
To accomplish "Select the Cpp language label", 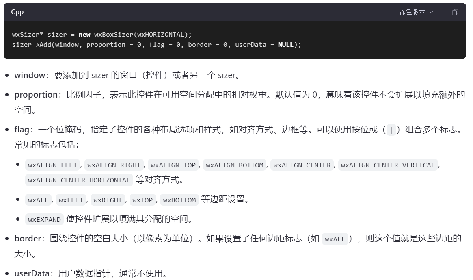I will (17, 12).
